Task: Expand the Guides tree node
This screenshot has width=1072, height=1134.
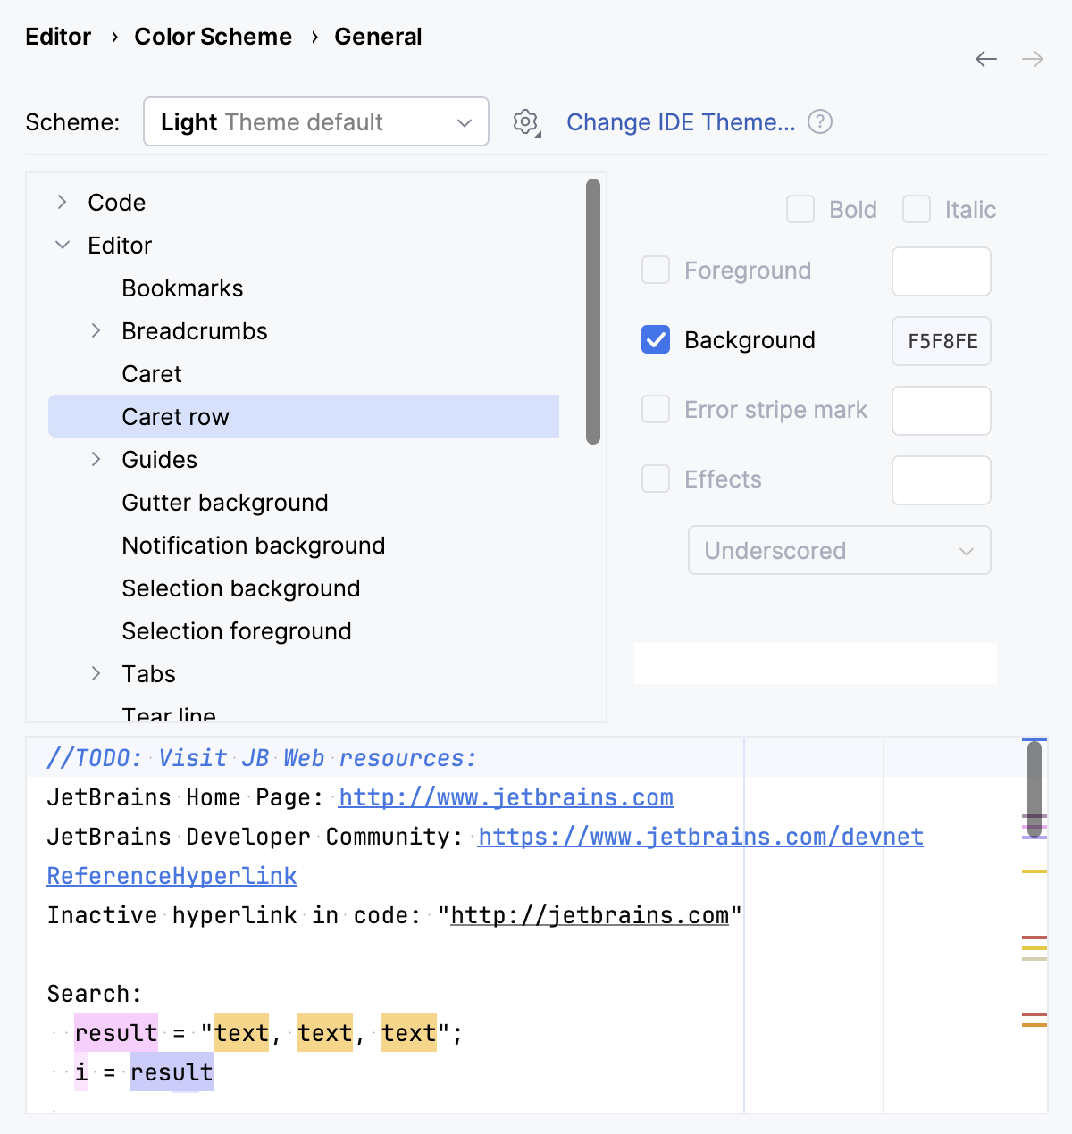Action: [96, 459]
